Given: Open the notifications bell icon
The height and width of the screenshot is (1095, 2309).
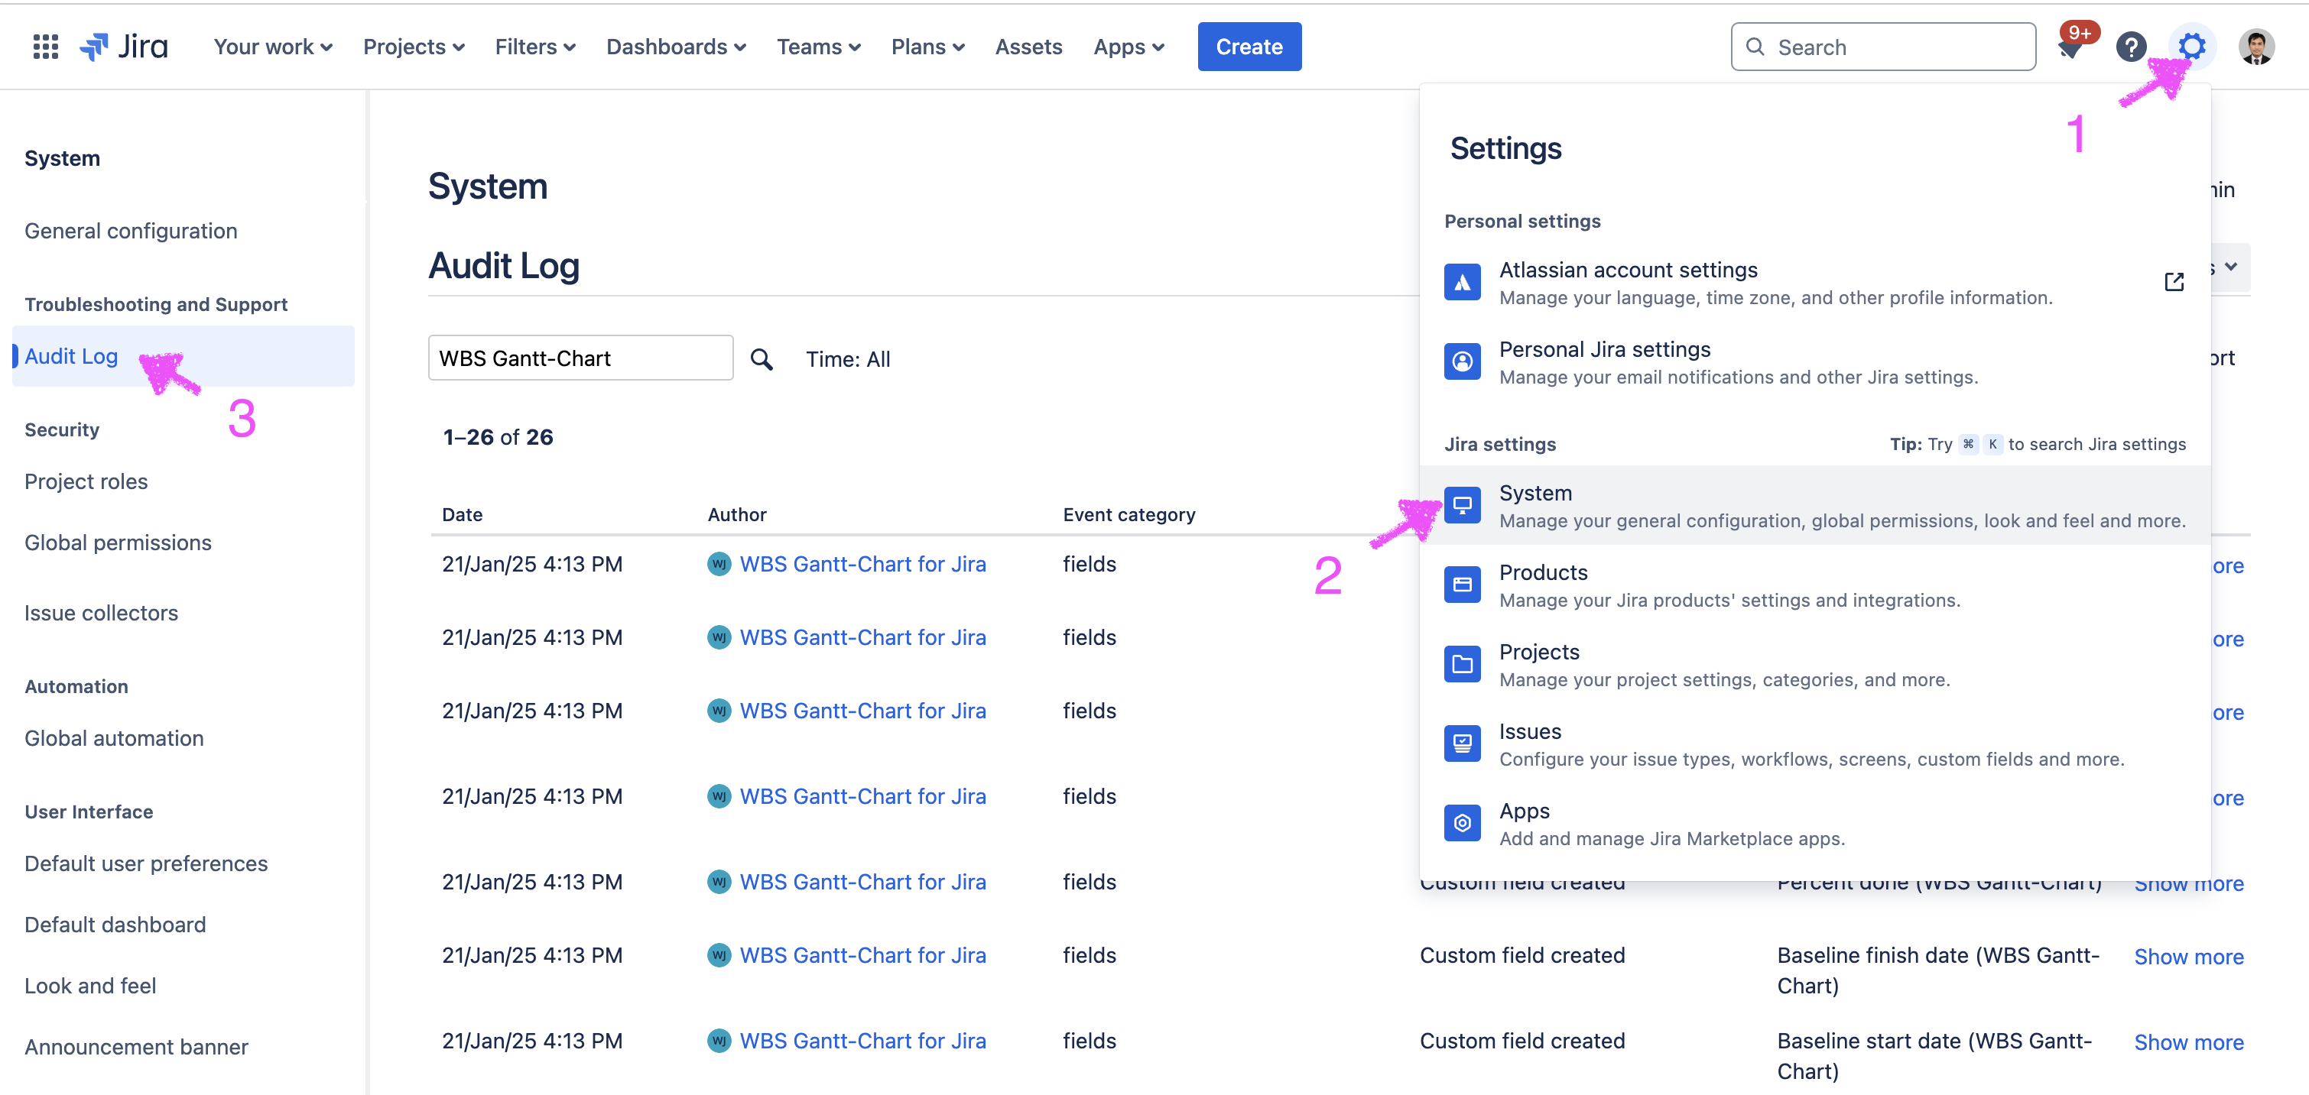Looking at the screenshot, I should pyautogui.click(x=2070, y=48).
